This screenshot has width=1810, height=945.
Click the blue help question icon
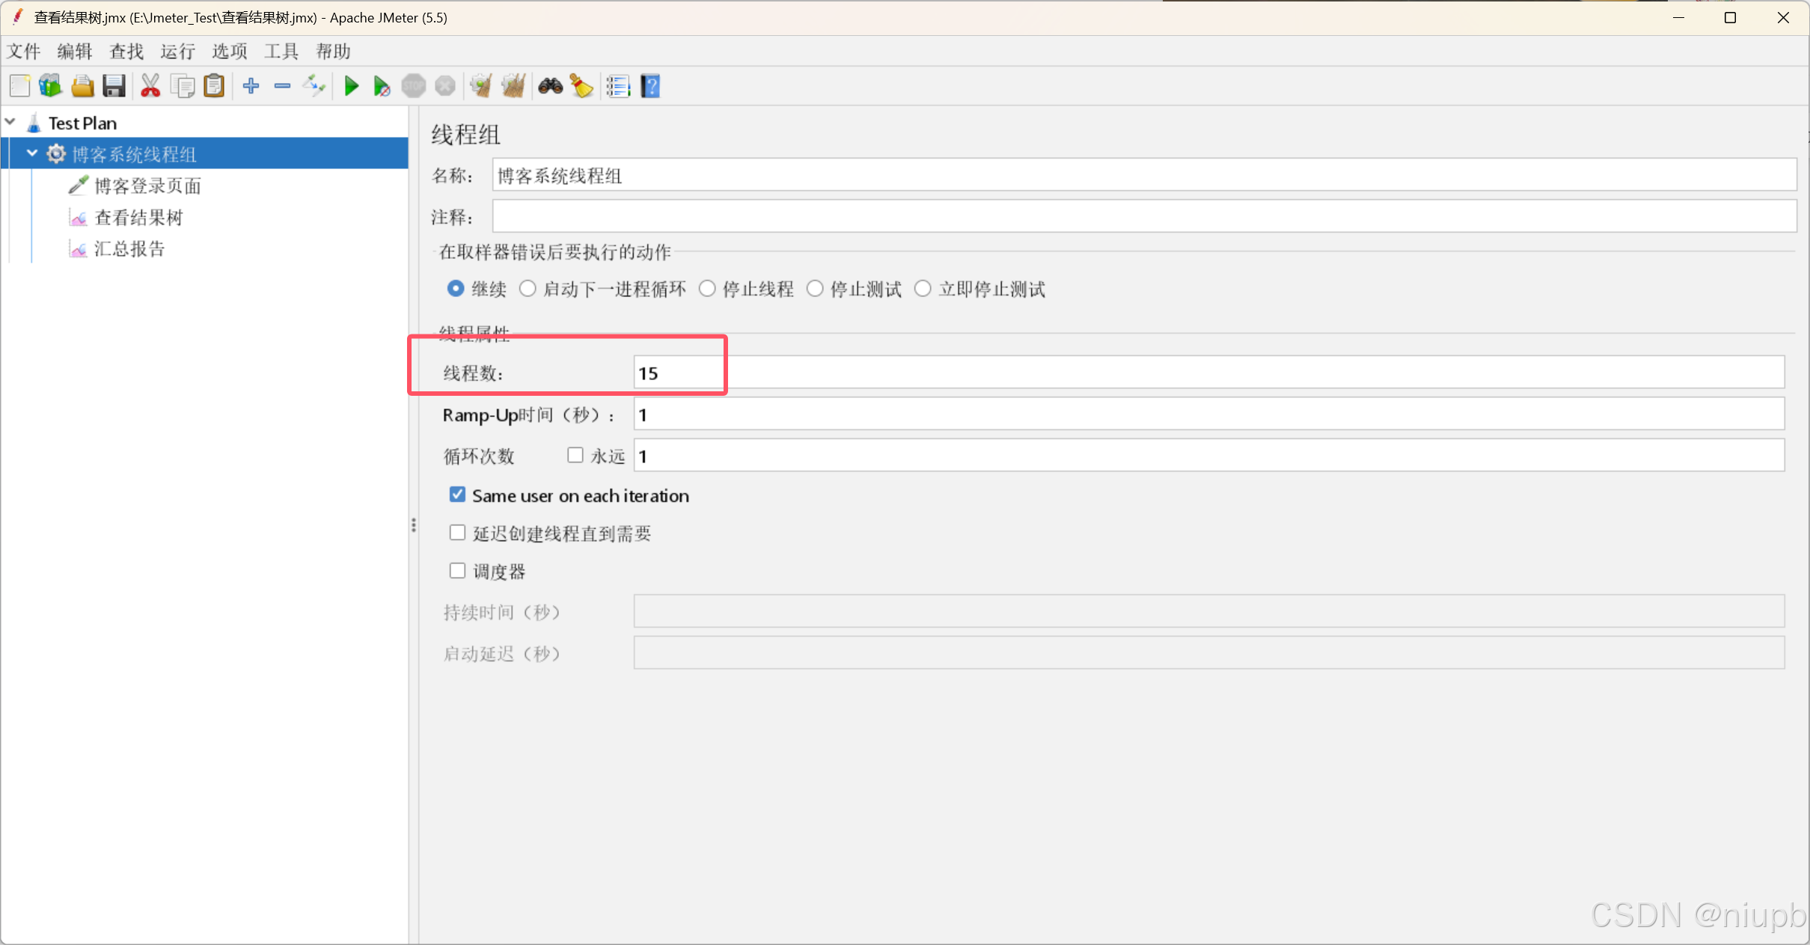[650, 86]
